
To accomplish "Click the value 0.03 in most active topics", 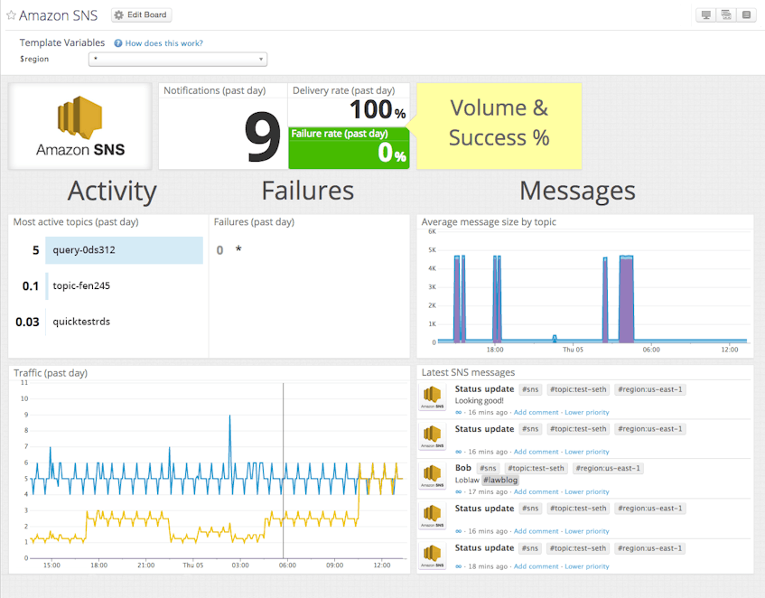I will [x=27, y=322].
